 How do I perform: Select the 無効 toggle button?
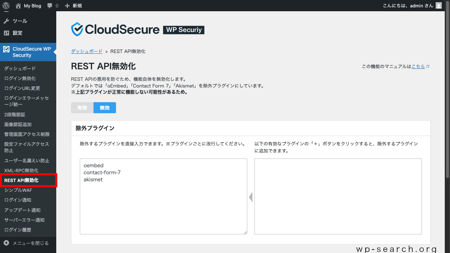[x=104, y=108]
